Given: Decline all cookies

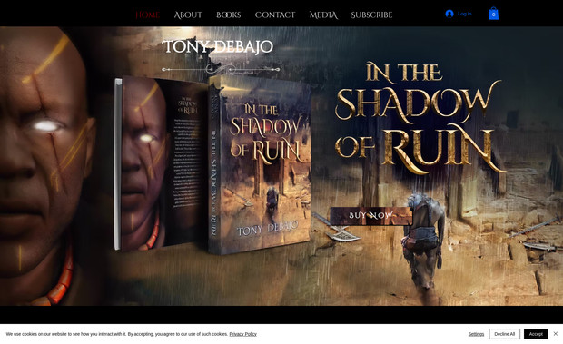Looking at the screenshot, I should [505, 334].
